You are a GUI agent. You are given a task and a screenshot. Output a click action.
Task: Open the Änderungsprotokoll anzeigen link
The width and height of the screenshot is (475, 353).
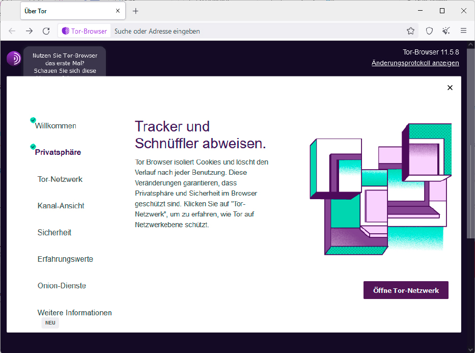point(415,63)
